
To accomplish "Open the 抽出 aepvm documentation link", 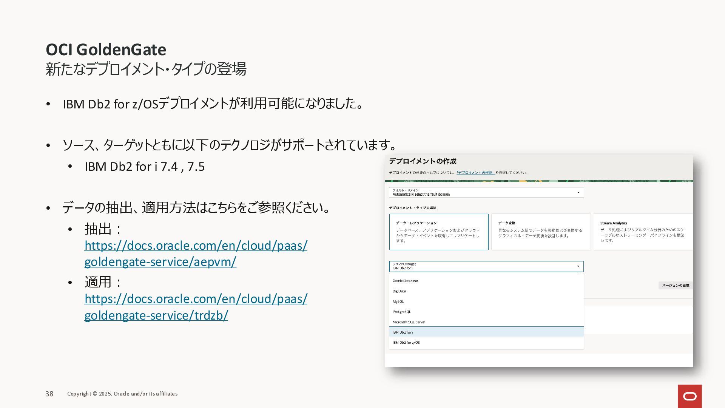I will (x=196, y=253).
